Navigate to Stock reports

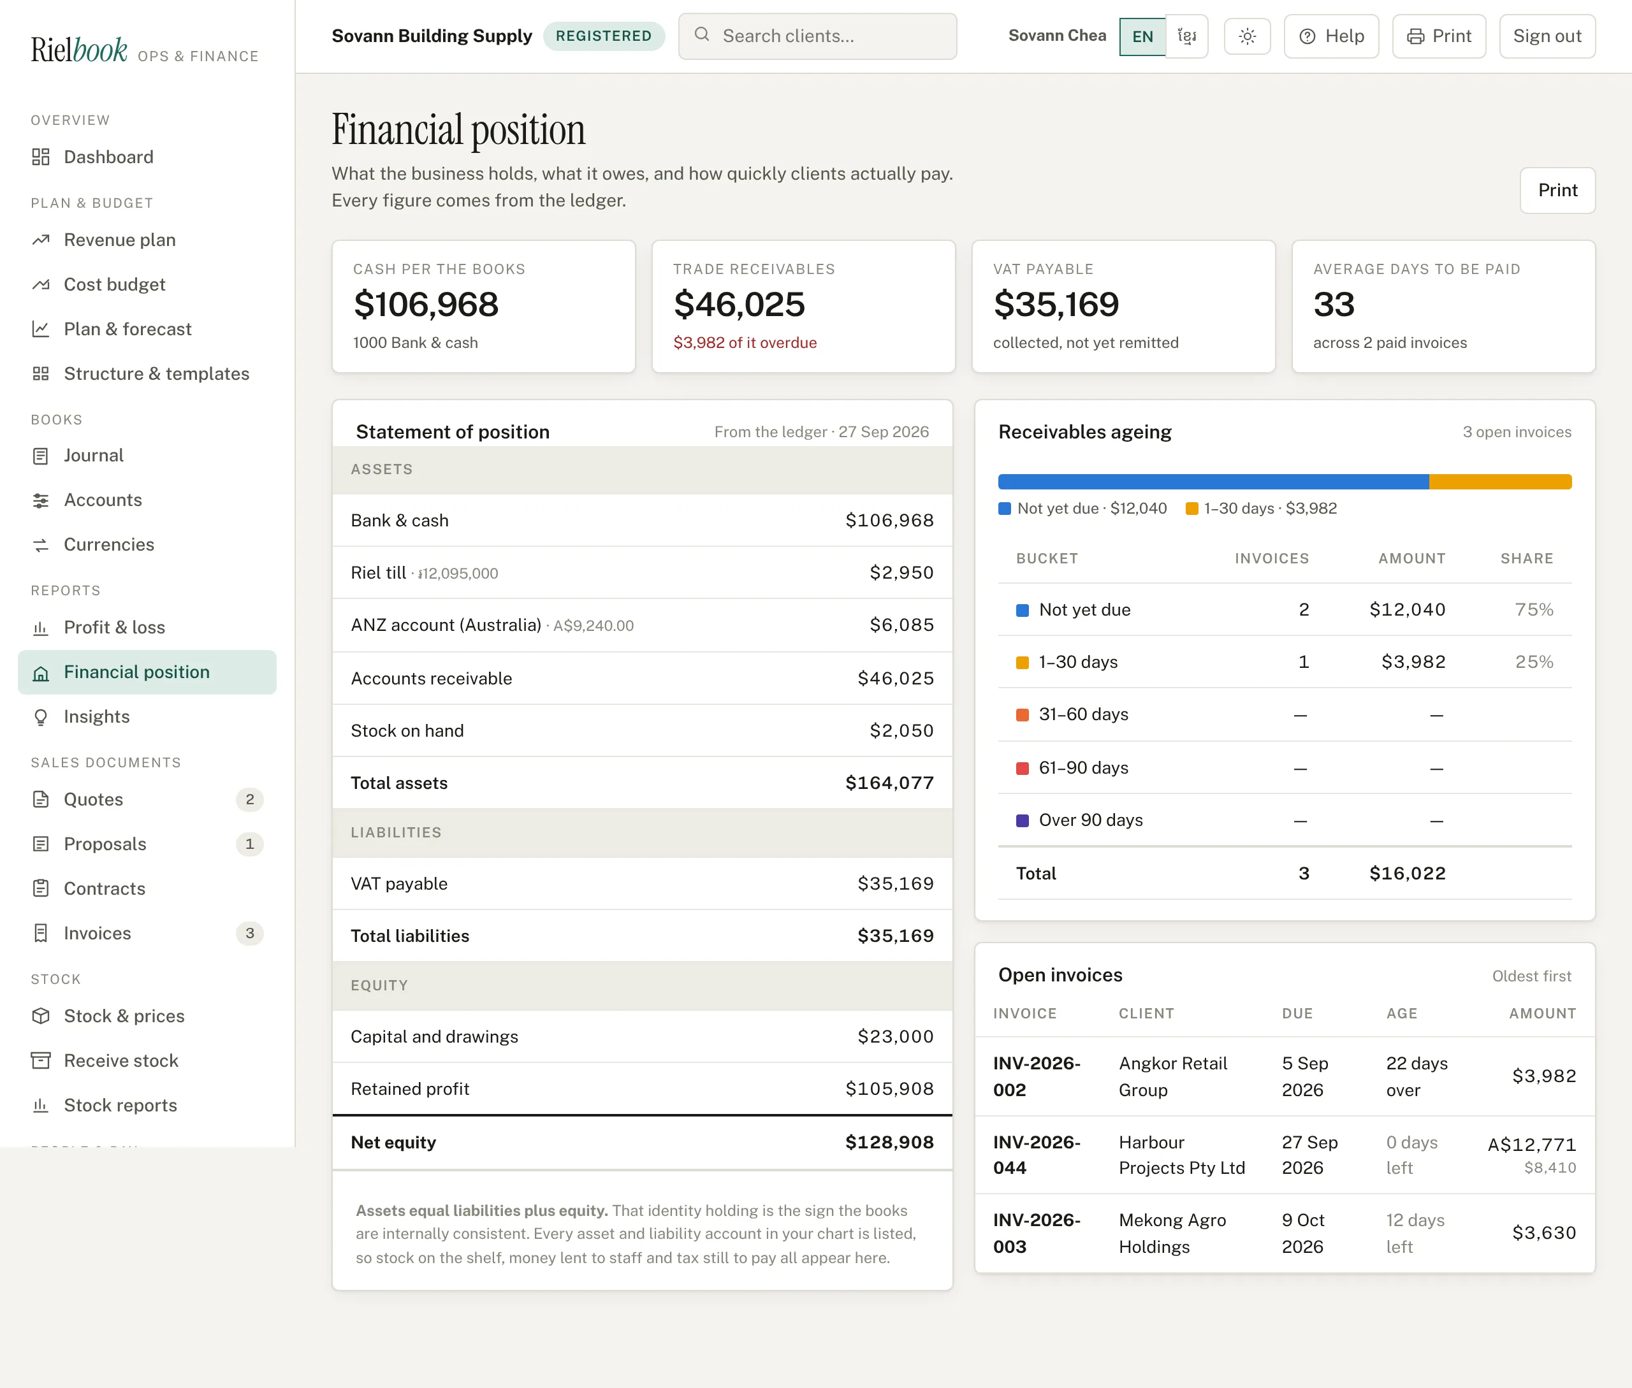[x=147, y=1105]
